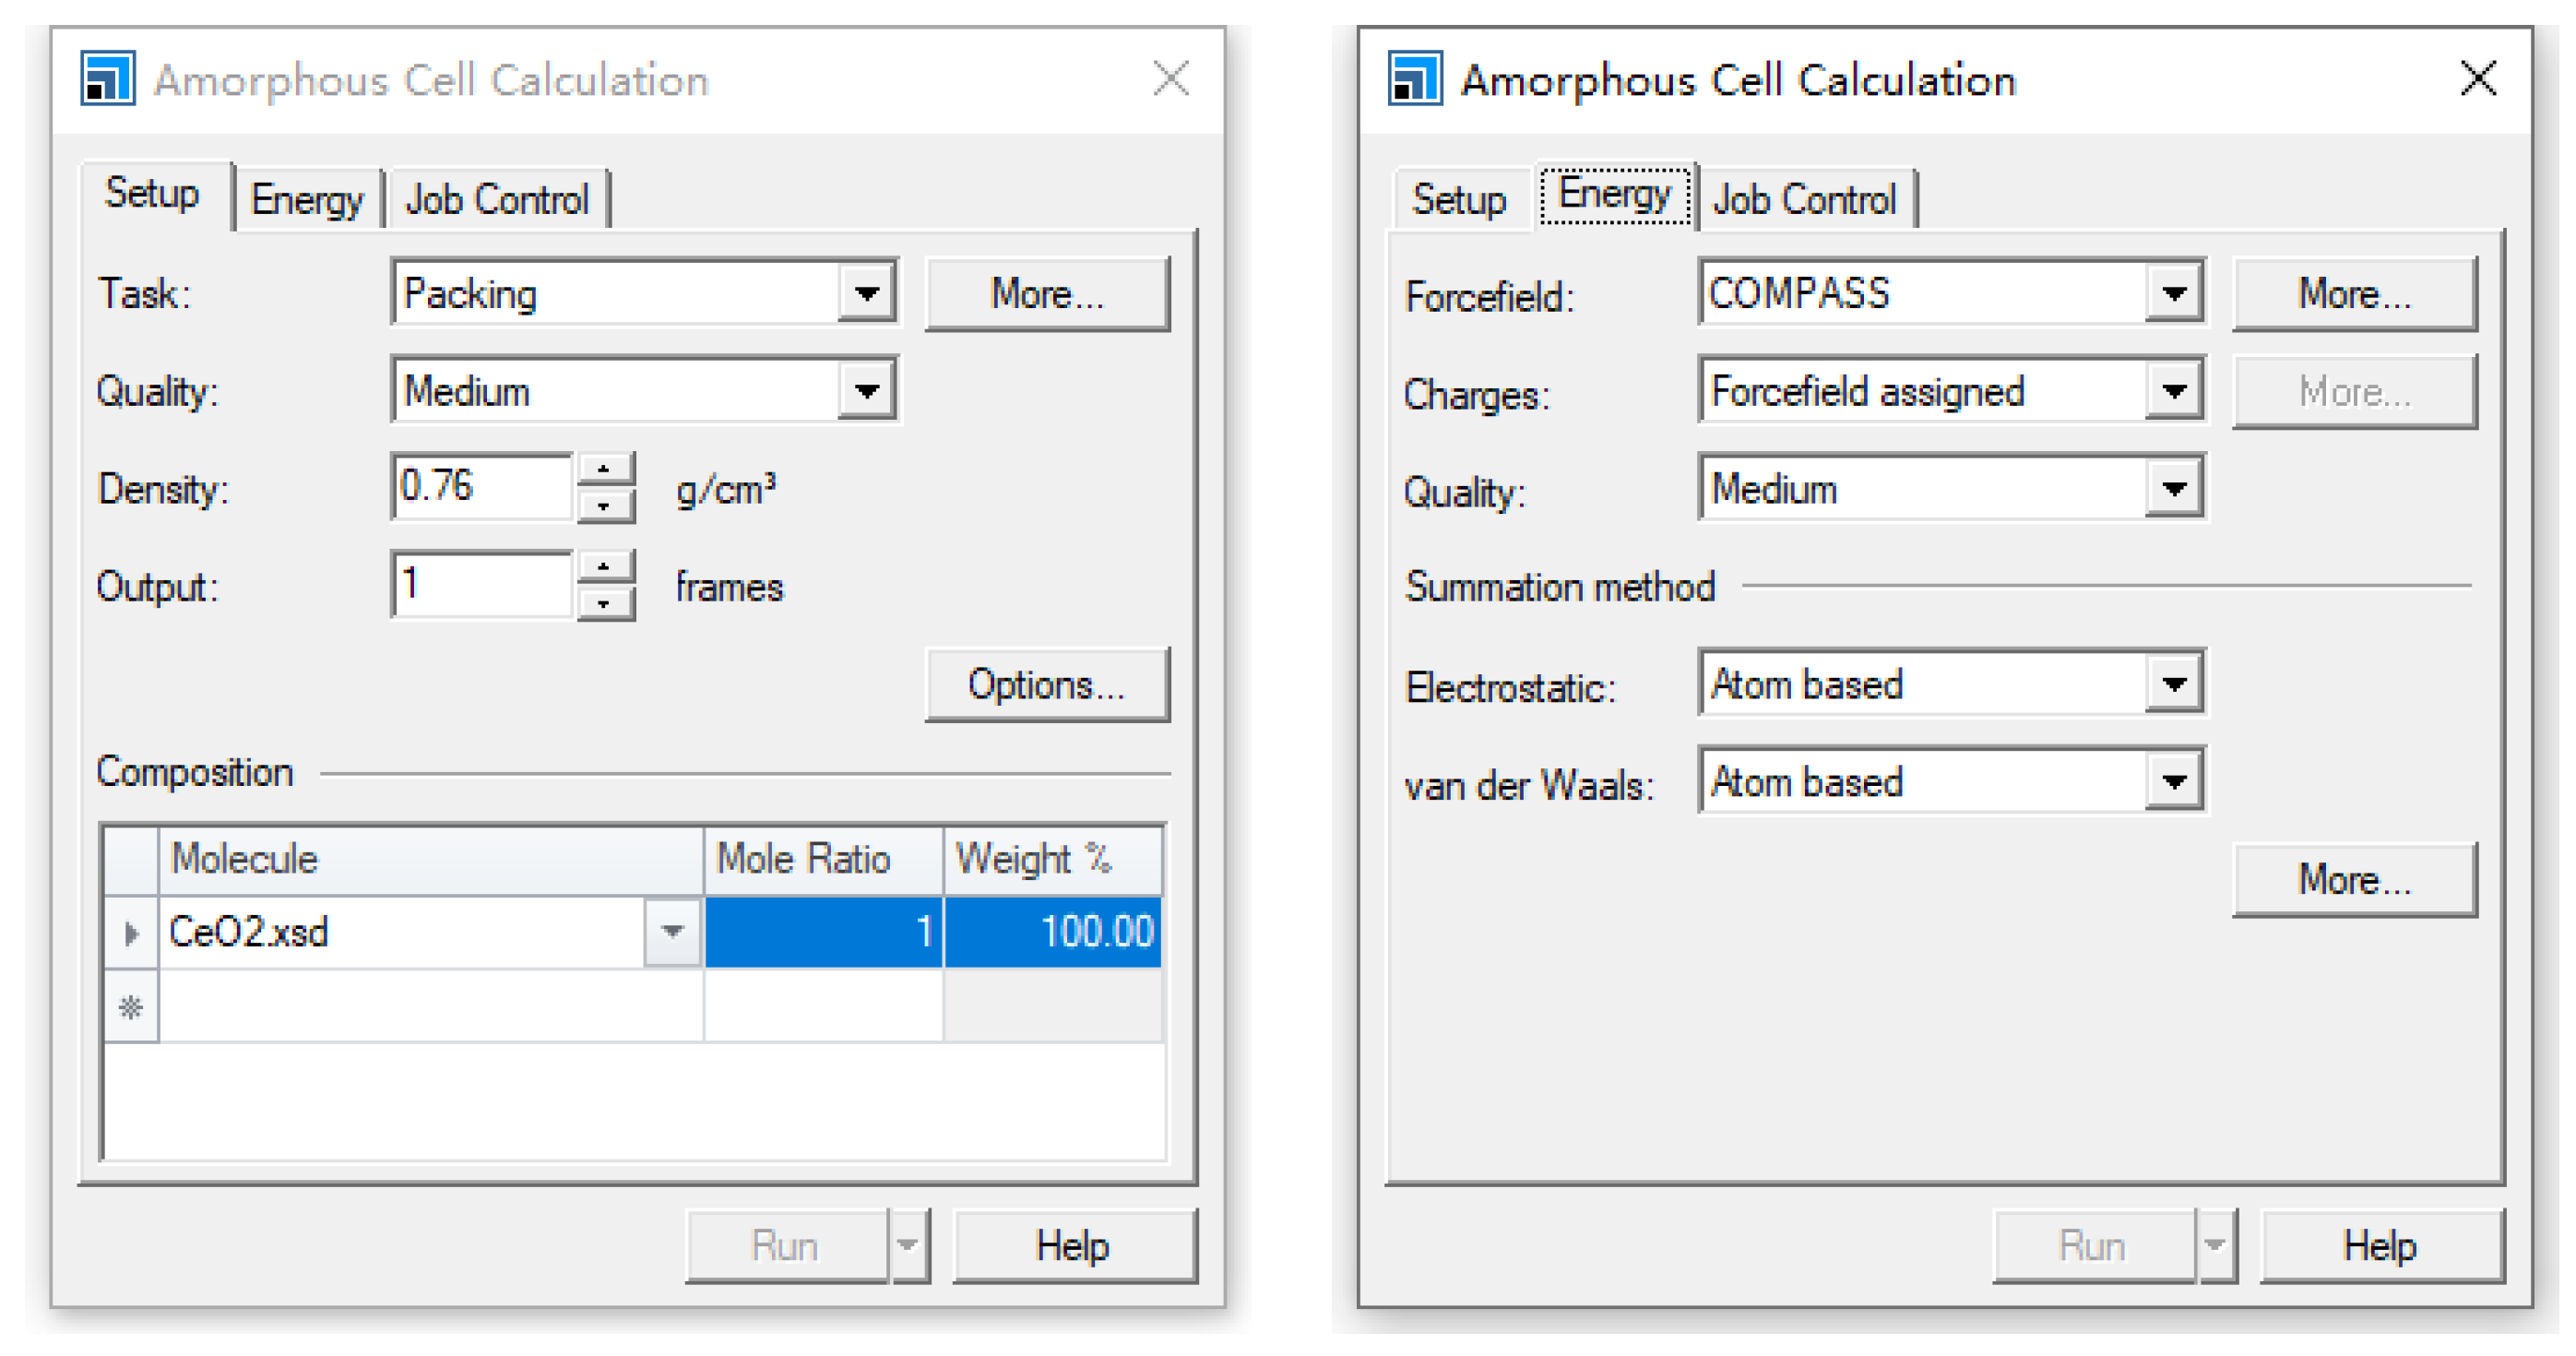Expand the Forcefield dropdown showing COMPASS
Viewport: 2576px width, 1356px height.
[2173, 293]
